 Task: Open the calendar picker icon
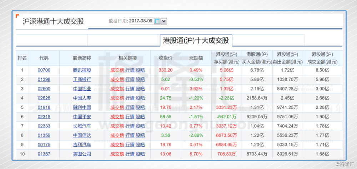pyautogui.click(x=157, y=21)
